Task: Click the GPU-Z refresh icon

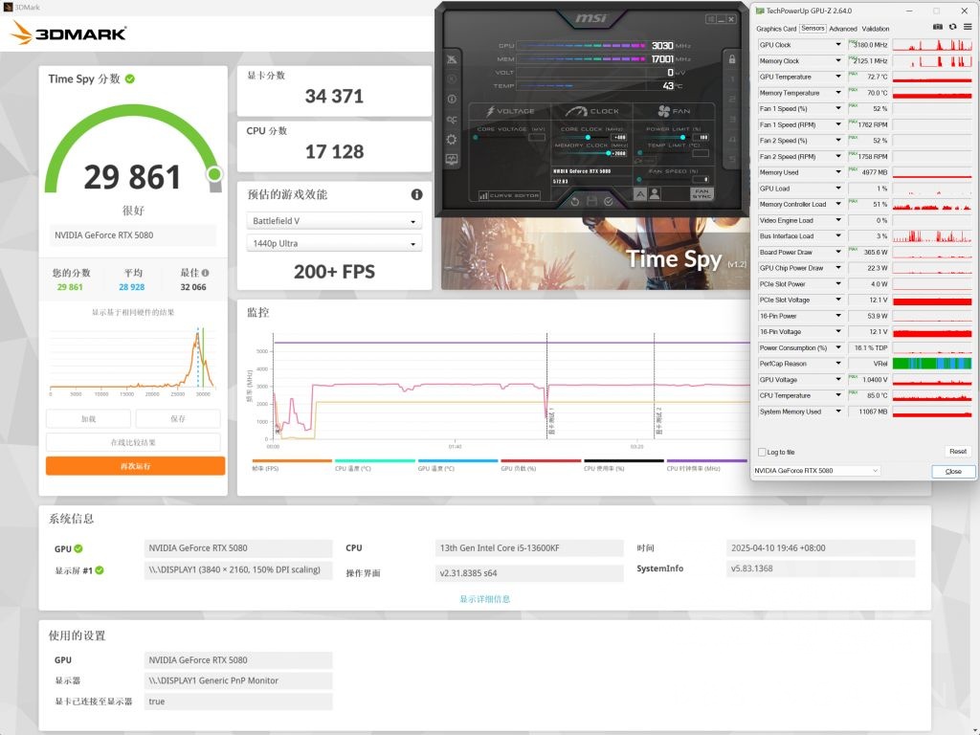Action: pyautogui.click(x=952, y=28)
